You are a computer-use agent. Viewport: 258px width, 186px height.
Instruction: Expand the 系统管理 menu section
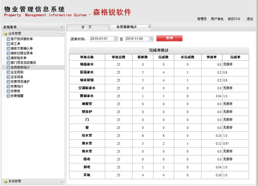tap(62, 181)
